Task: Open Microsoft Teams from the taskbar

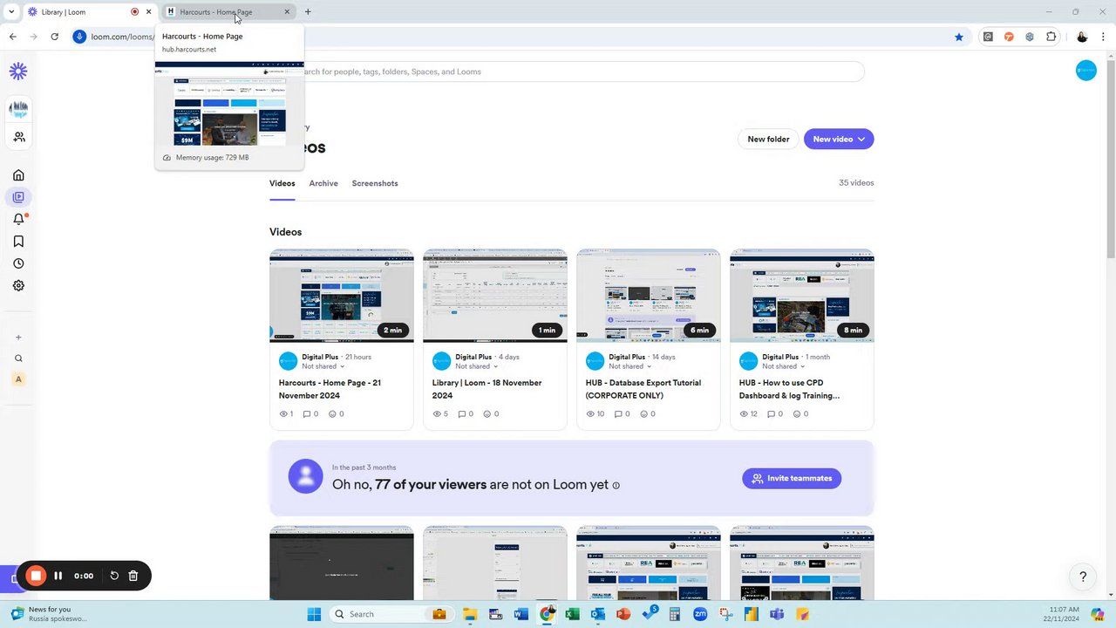Action: pos(777,614)
